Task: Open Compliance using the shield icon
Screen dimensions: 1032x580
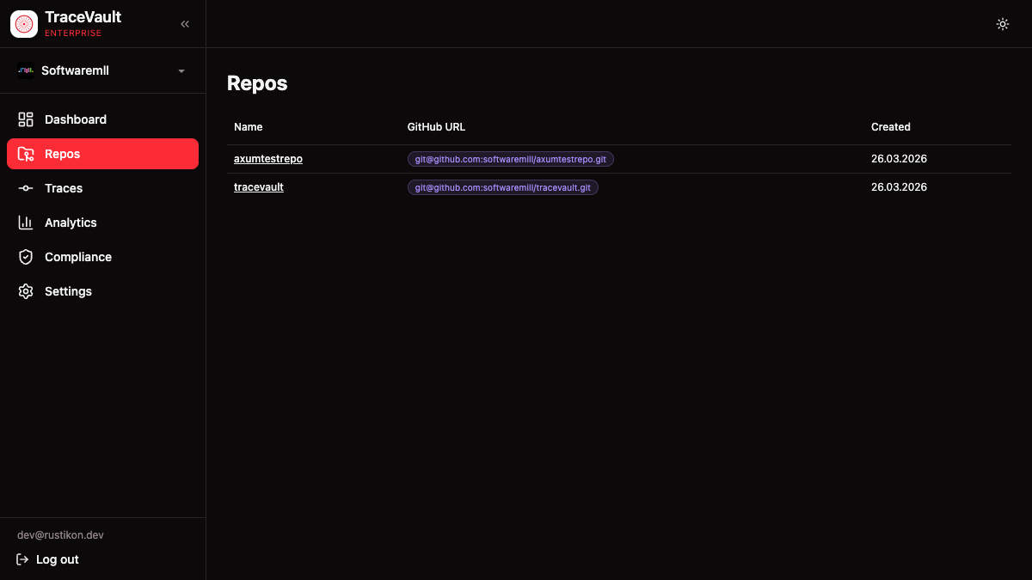Action: coord(25,256)
